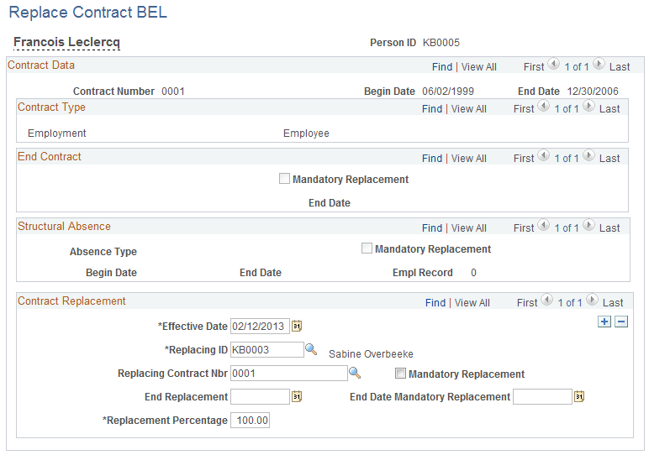Click View All in End Contract header

tap(469, 159)
